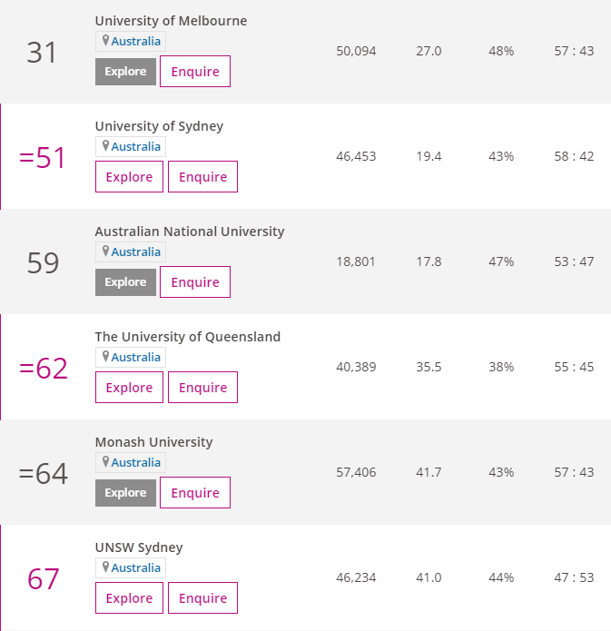Enquire about Monash University
611x631 pixels.
[x=195, y=493]
